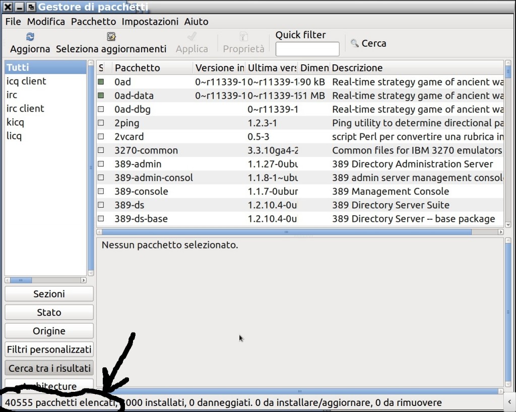Click the window menu X button

pyautogui.click(x=8, y=7)
